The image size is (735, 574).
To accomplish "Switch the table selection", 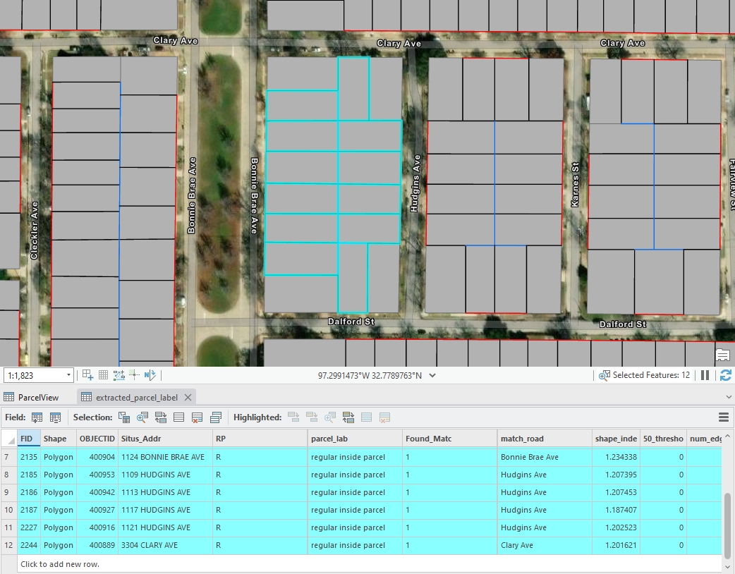I will (x=161, y=417).
